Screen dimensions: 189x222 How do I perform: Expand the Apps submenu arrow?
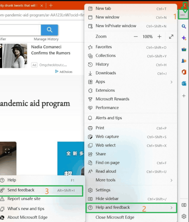pyautogui.click(x=171, y=82)
